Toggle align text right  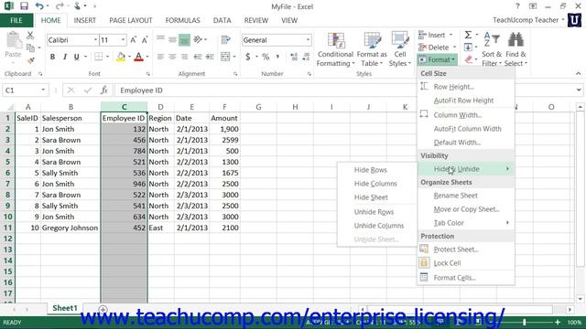(x=184, y=57)
